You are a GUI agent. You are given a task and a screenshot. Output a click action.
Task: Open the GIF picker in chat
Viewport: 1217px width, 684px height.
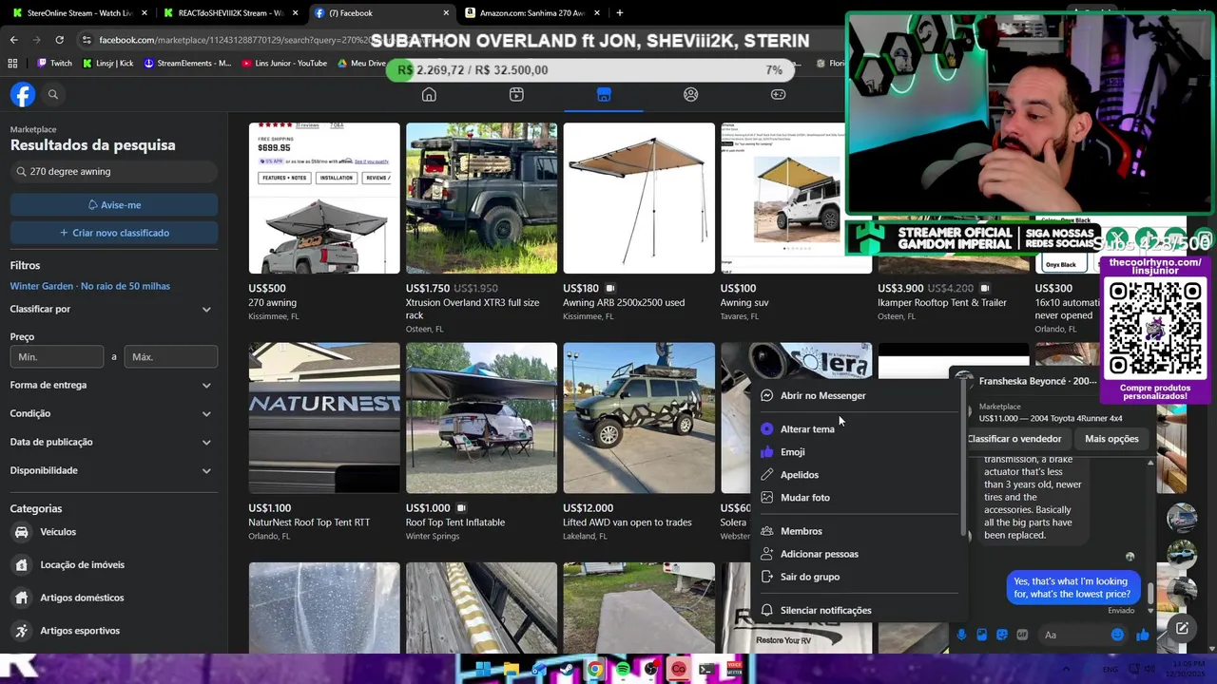1022,635
